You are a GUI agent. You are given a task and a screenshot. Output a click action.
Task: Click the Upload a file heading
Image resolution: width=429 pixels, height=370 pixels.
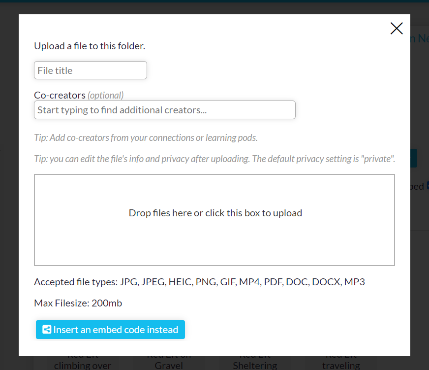(90, 46)
